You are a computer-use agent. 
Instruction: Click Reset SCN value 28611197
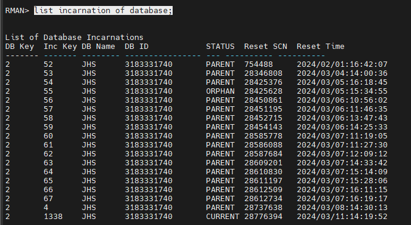click(263, 181)
